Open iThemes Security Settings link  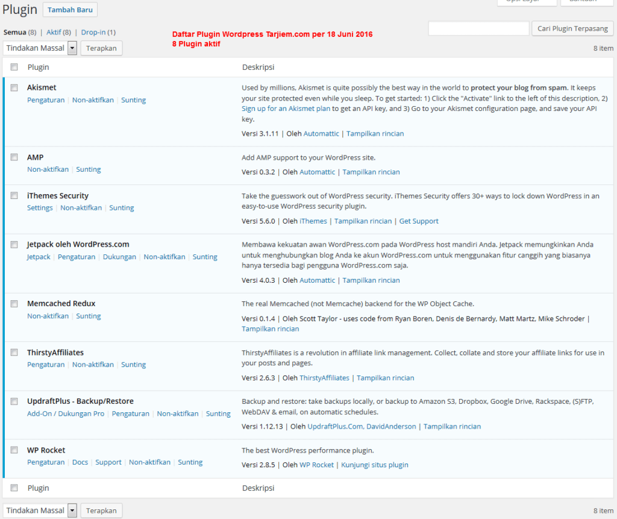(x=40, y=207)
